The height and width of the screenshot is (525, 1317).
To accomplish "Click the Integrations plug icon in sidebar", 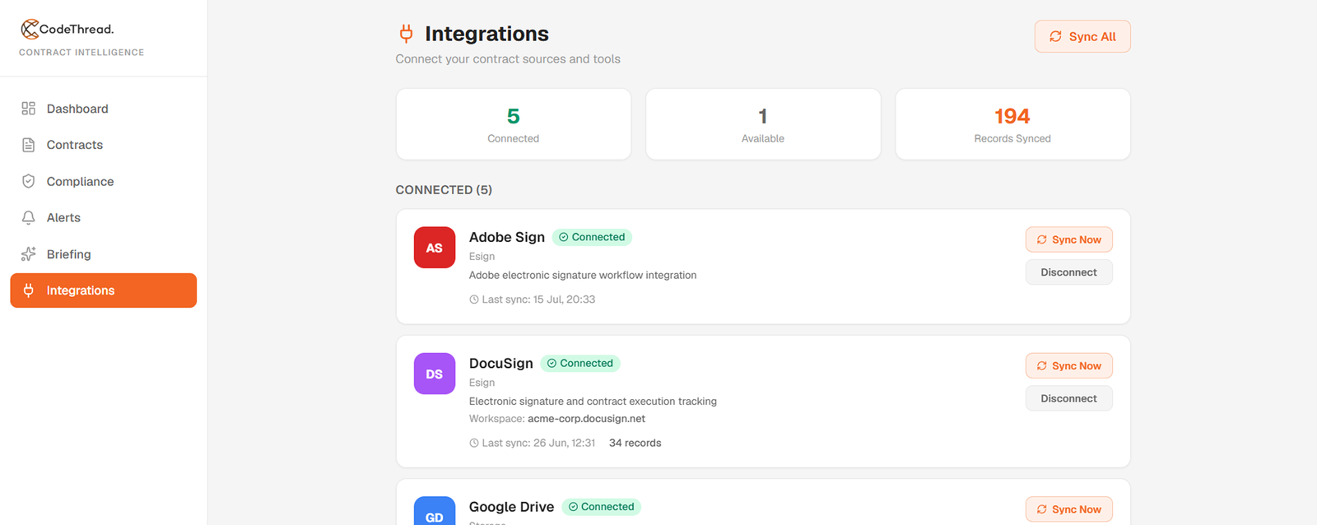I will point(29,290).
